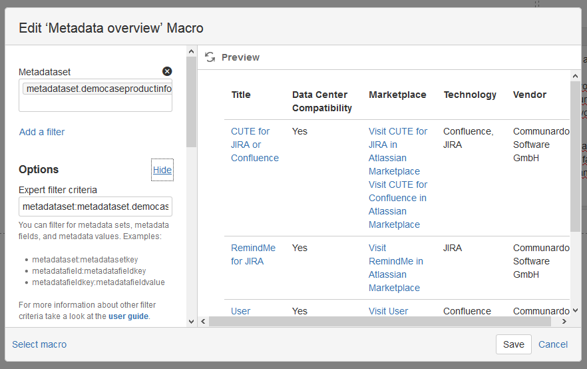Click the Data Center Compatibility column header
The height and width of the screenshot is (369, 587).
[x=322, y=101]
